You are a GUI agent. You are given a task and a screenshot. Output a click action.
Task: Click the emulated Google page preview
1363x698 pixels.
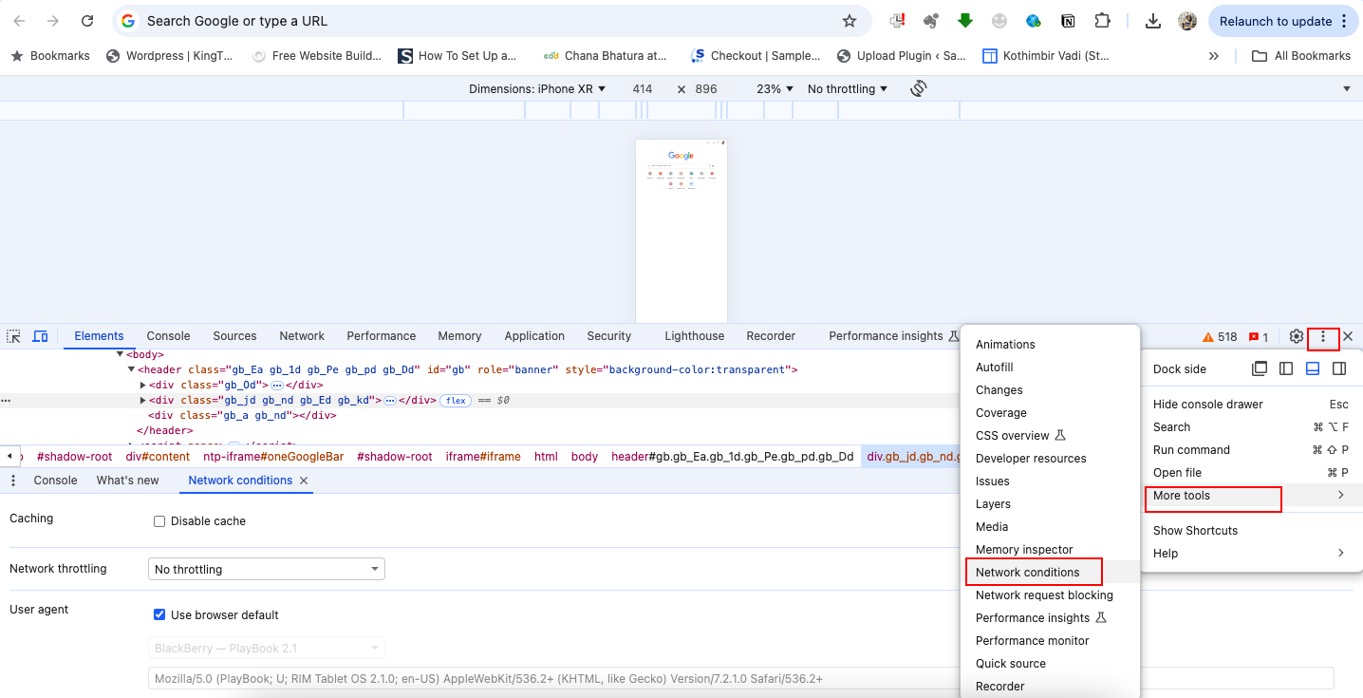[681, 231]
